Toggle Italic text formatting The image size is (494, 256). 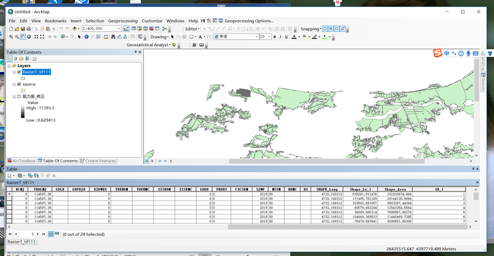tap(280, 37)
